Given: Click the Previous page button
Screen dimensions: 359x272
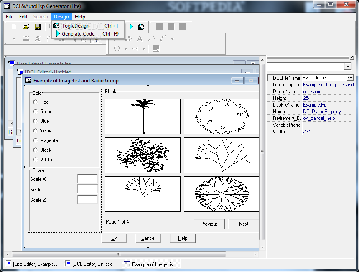Looking at the screenshot, I should (209, 224).
